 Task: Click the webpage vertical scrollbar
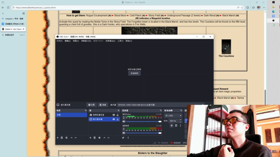[265, 97]
